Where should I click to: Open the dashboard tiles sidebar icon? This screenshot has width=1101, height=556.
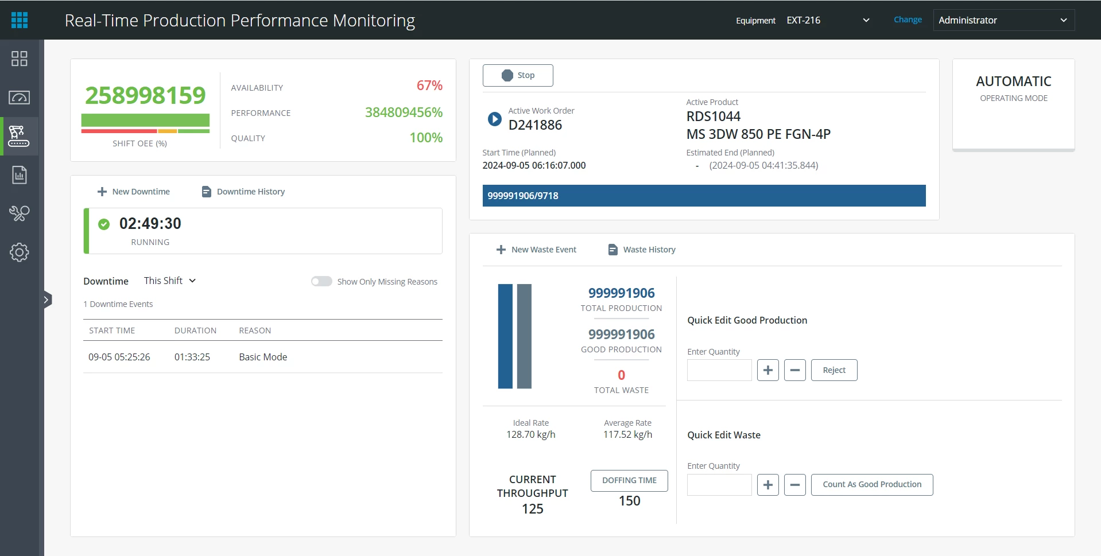20,59
